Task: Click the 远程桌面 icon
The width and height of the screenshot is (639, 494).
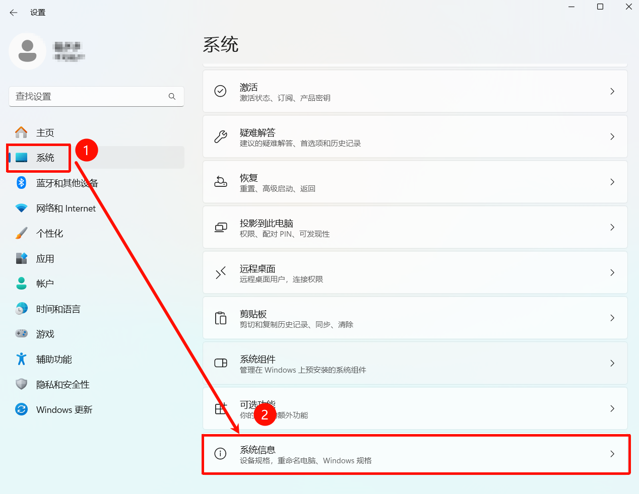Action: (x=220, y=272)
